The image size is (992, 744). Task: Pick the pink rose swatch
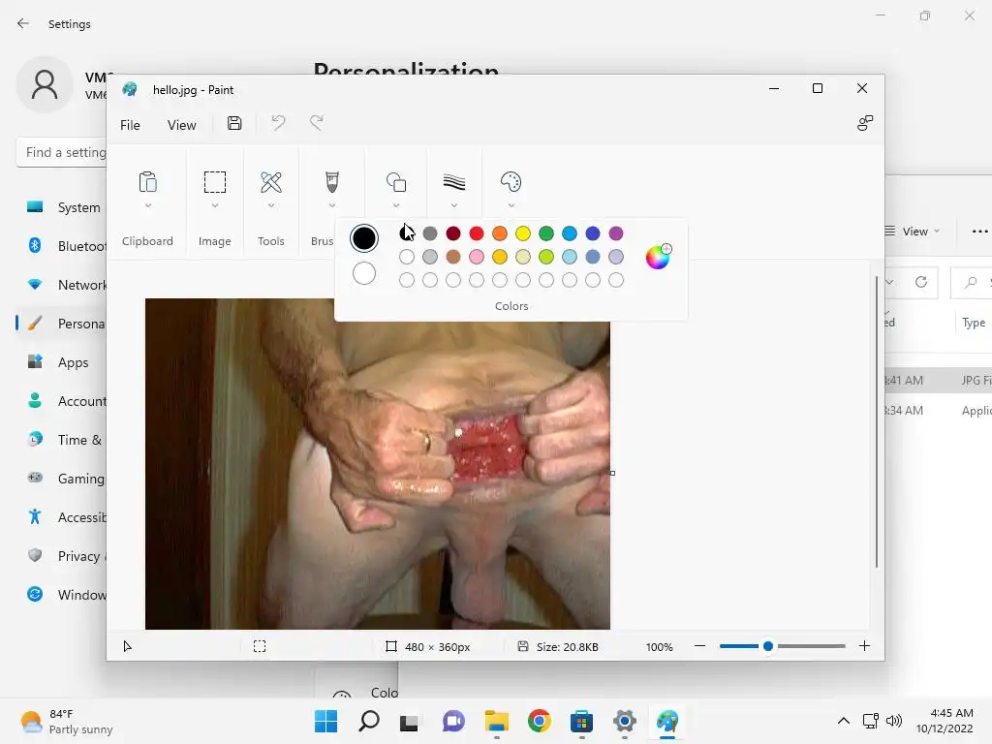tap(477, 256)
